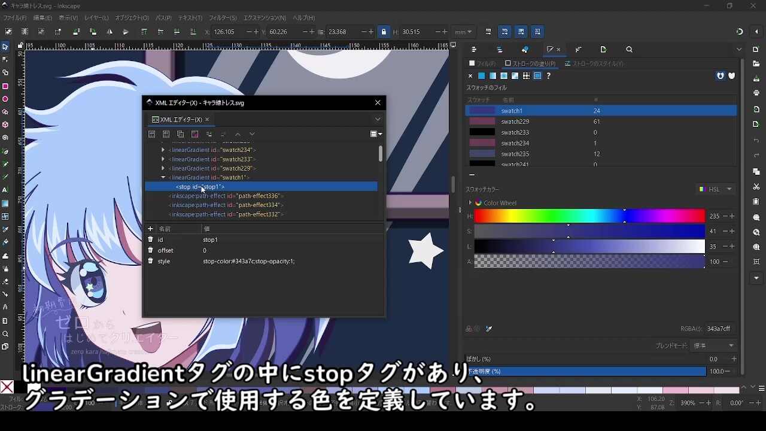The width and height of the screenshot is (766, 431).
Task: Select the XML エディター(X) tab
Action: pos(180,120)
